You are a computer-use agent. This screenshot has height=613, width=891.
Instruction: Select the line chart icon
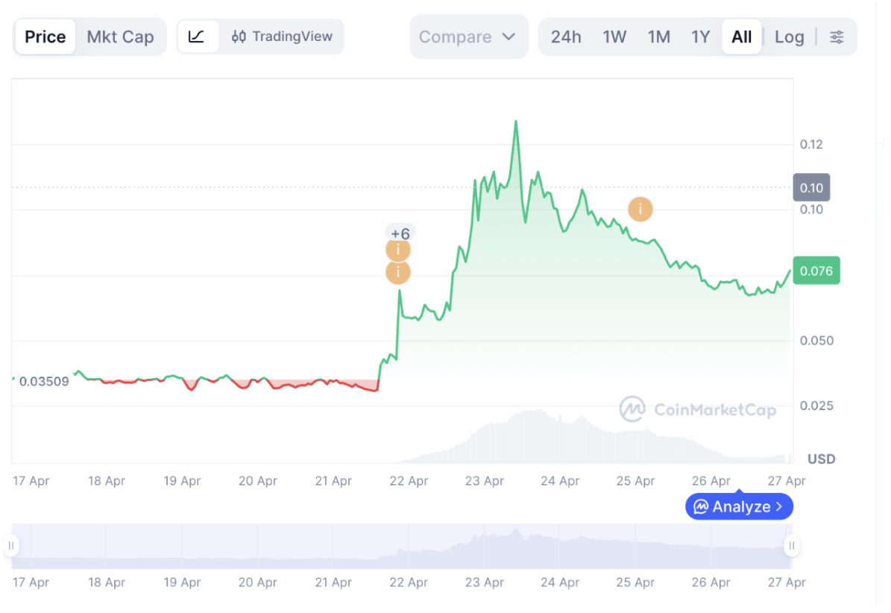click(x=197, y=37)
